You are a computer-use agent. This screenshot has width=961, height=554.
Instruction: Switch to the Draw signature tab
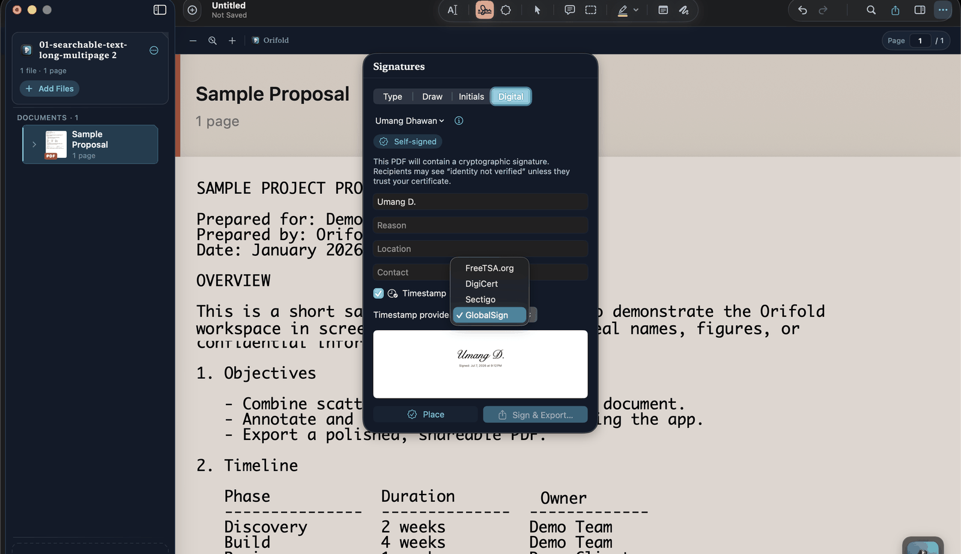coord(432,97)
